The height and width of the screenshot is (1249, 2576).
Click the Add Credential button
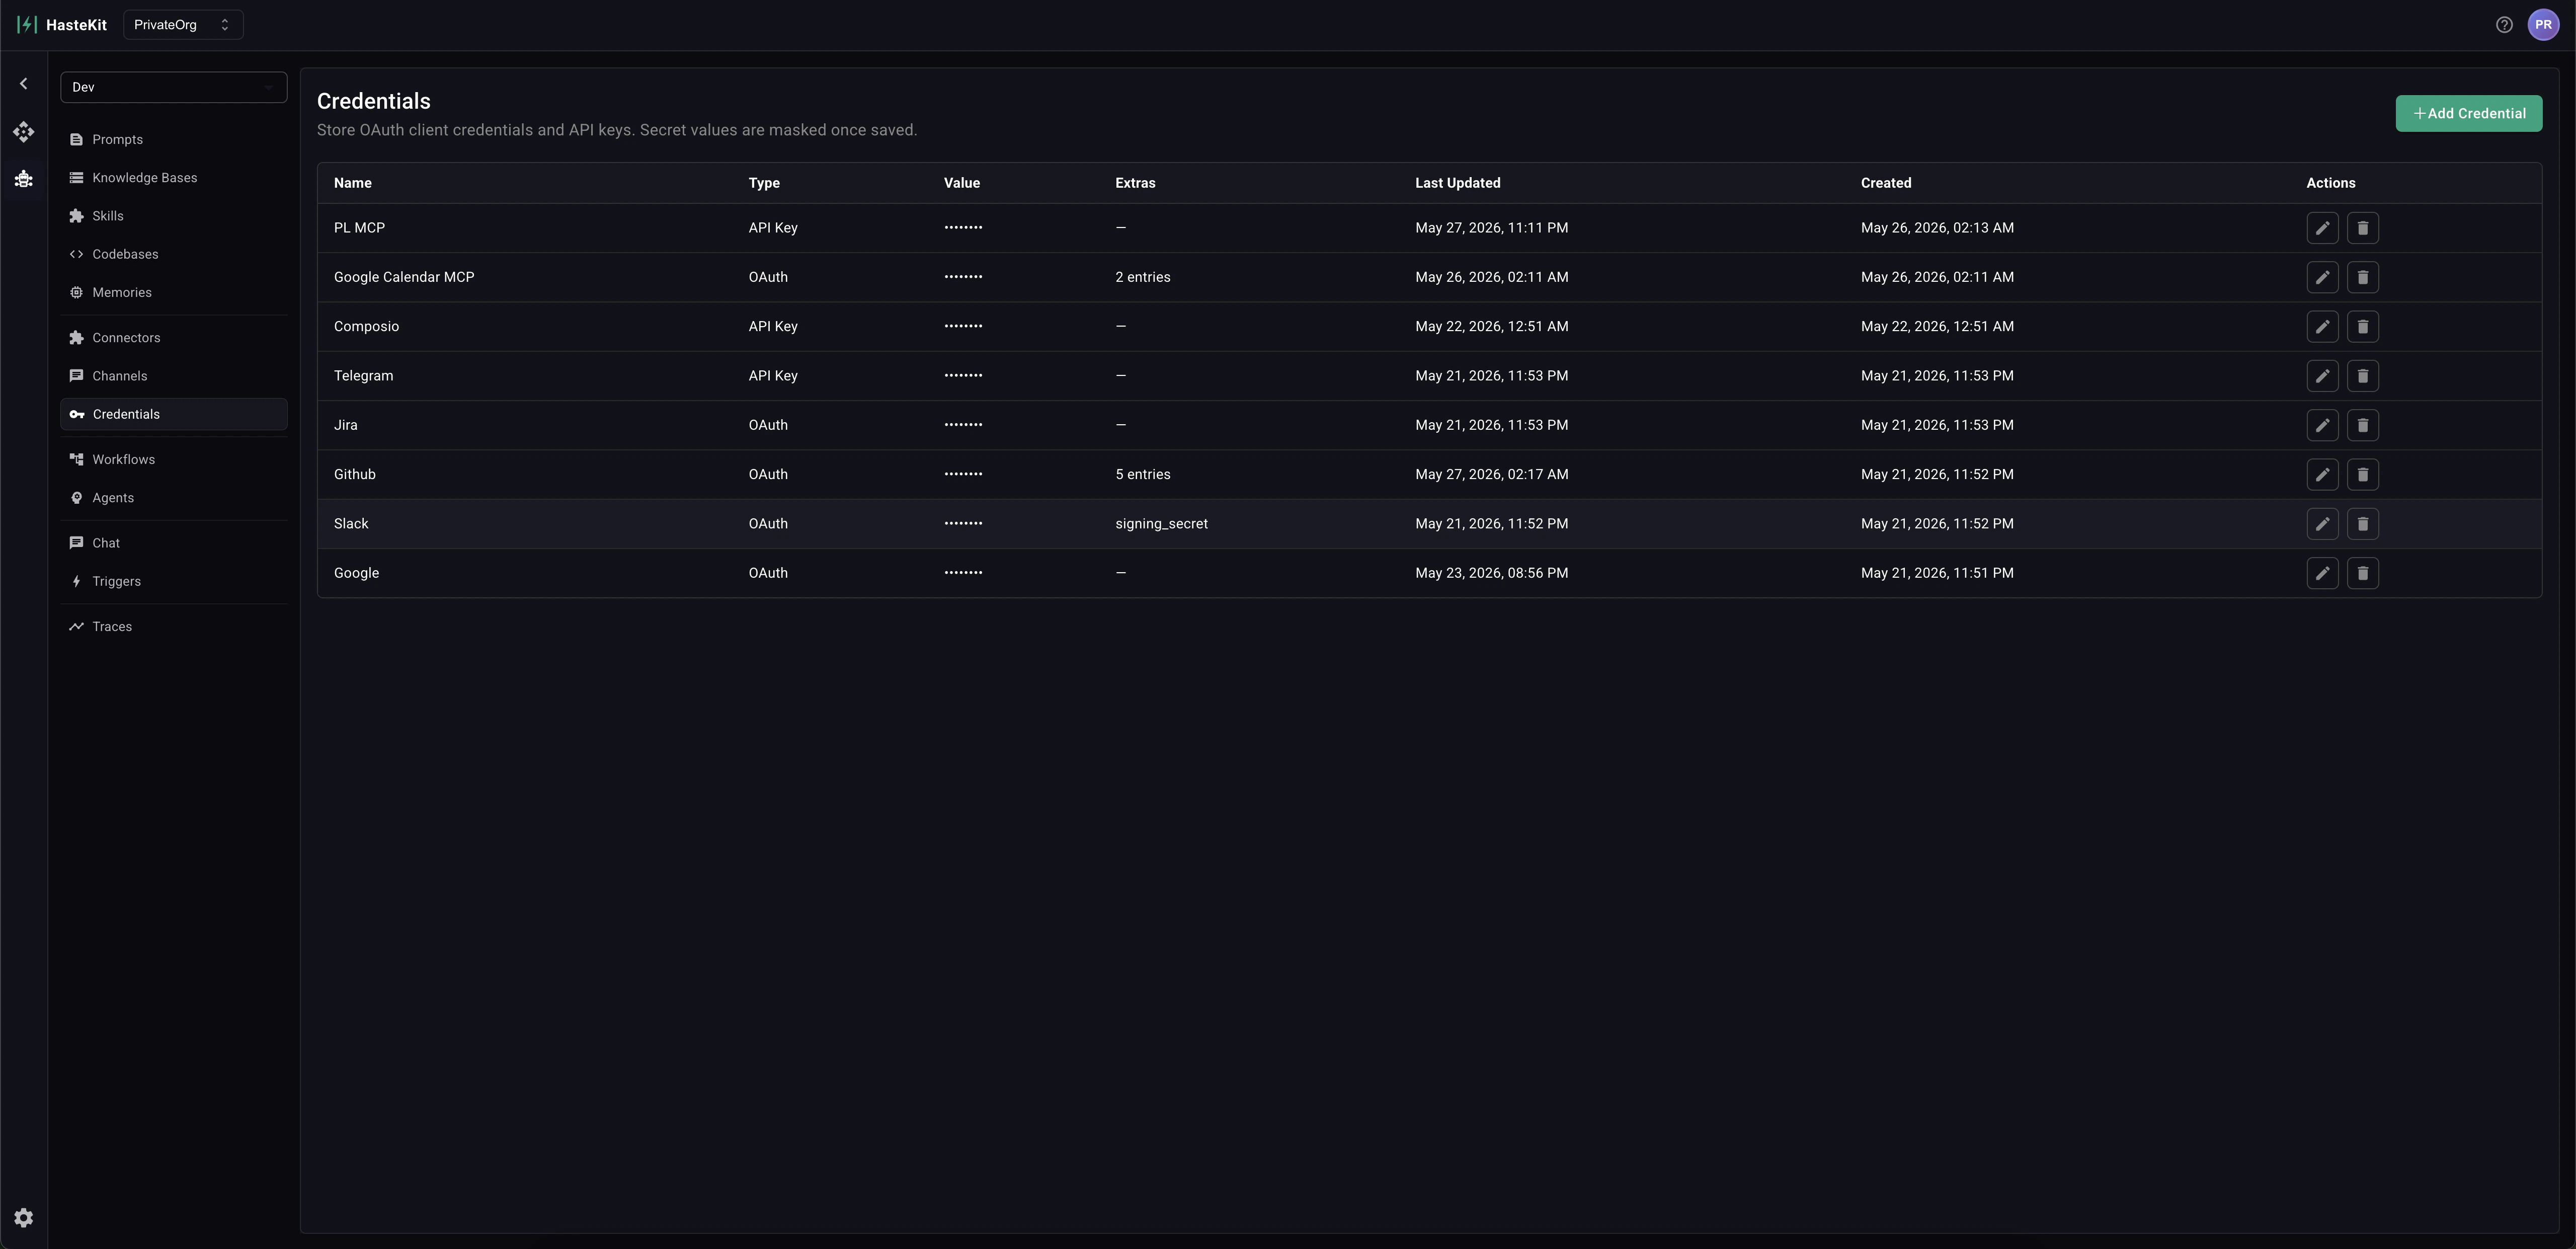tap(2468, 114)
